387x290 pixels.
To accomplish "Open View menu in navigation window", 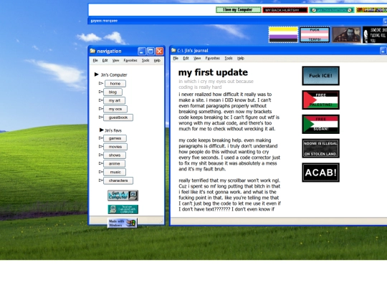I will point(115,60).
